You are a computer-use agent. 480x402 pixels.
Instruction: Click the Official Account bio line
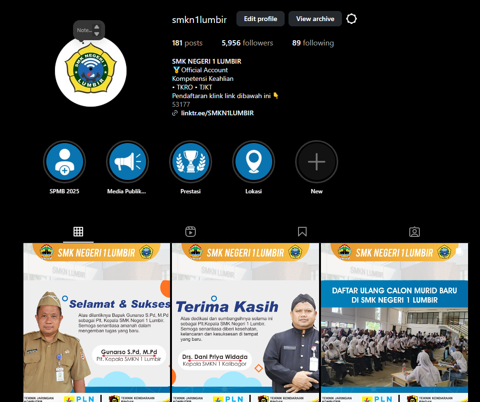200,70
